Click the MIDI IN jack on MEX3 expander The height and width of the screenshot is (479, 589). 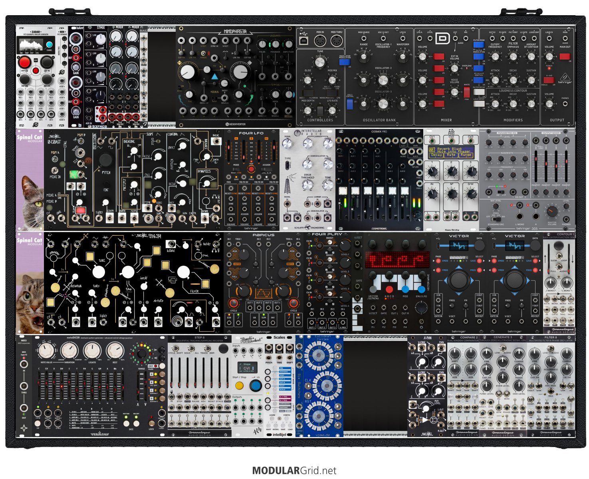point(24,364)
